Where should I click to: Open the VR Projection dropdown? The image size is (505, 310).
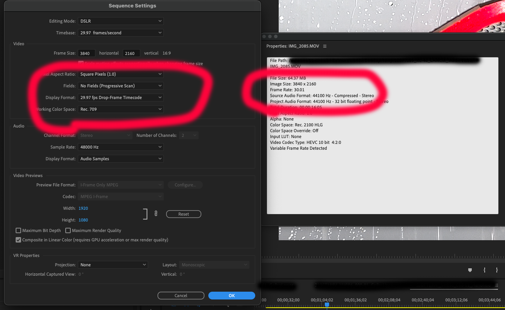[113, 264]
